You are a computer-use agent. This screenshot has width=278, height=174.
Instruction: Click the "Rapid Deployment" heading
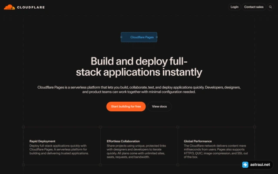click(43, 141)
